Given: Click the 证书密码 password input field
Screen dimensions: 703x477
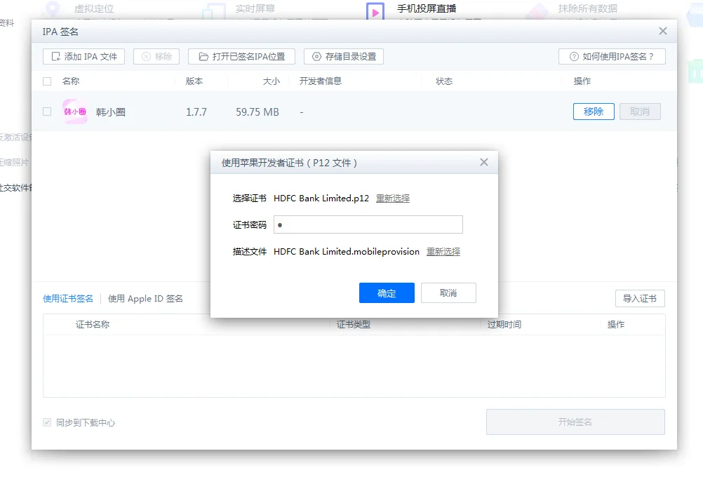Looking at the screenshot, I should coord(368,224).
